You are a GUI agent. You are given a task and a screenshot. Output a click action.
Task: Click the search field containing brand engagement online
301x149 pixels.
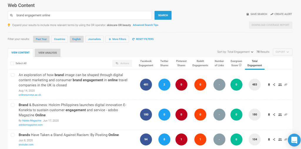coord(80,15)
